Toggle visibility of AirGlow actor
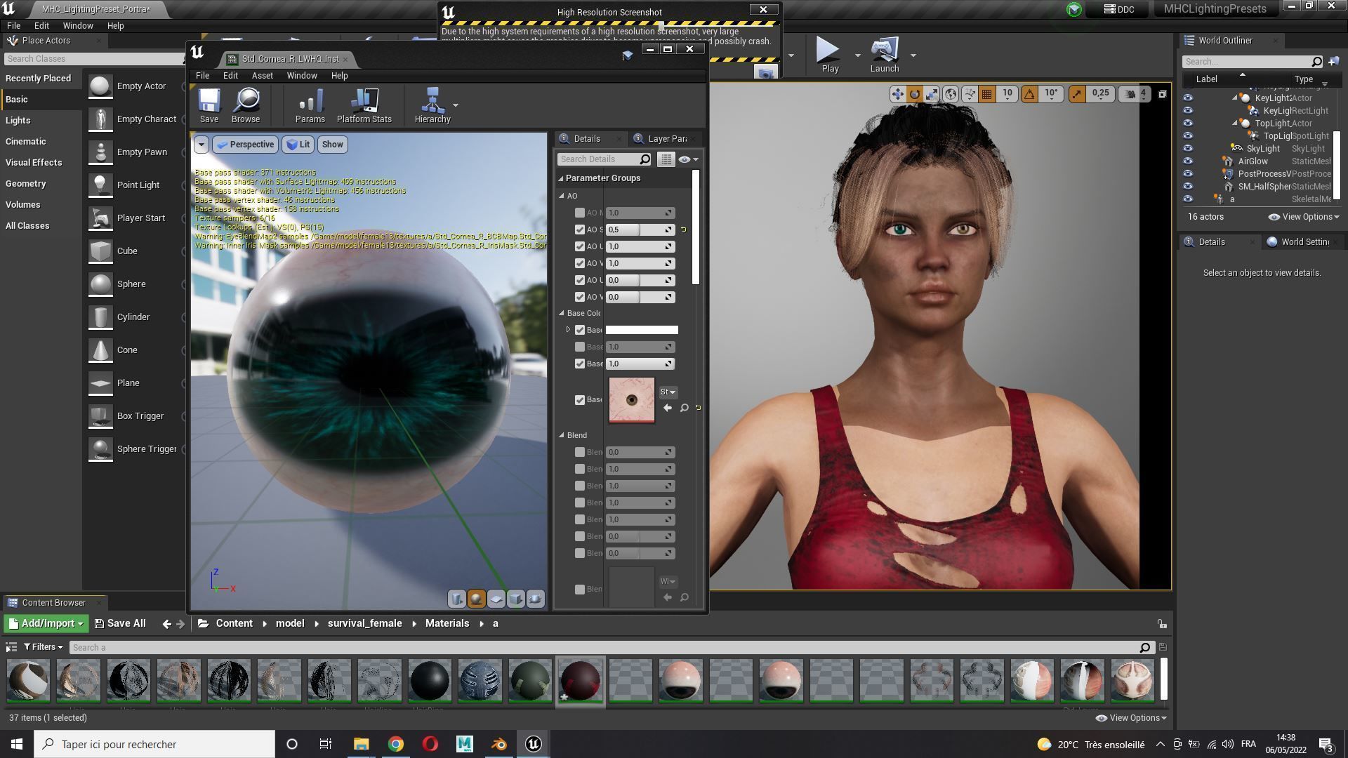The height and width of the screenshot is (758, 1348). pos(1187,161)
